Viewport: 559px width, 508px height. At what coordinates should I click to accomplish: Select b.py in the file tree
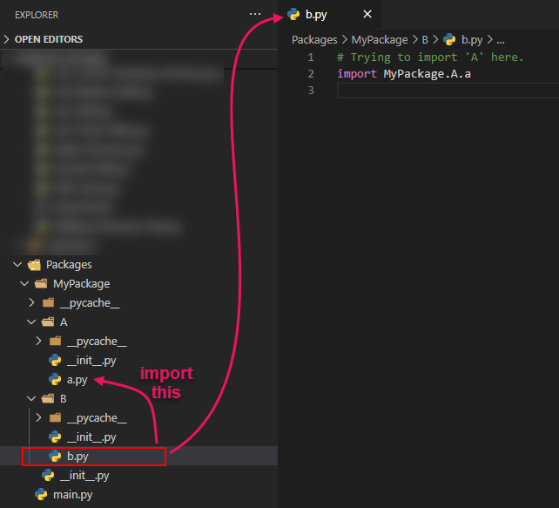[77, 457]
